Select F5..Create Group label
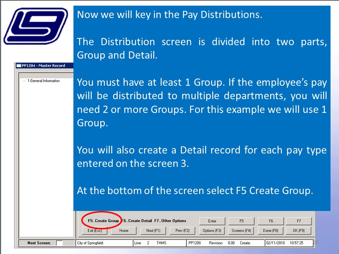Viewport: 339px width, 254px height. coord(103,221)
